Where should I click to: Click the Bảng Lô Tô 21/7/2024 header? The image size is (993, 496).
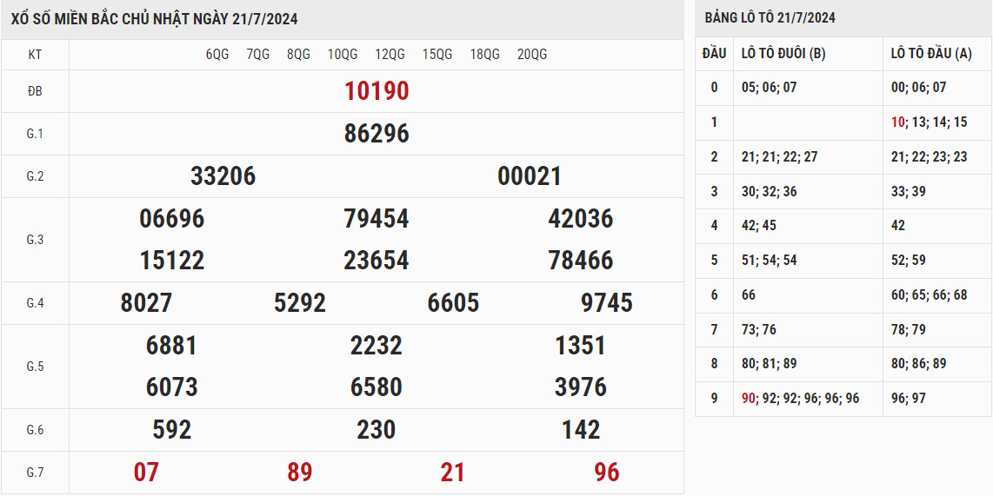[x=770, y=18]
